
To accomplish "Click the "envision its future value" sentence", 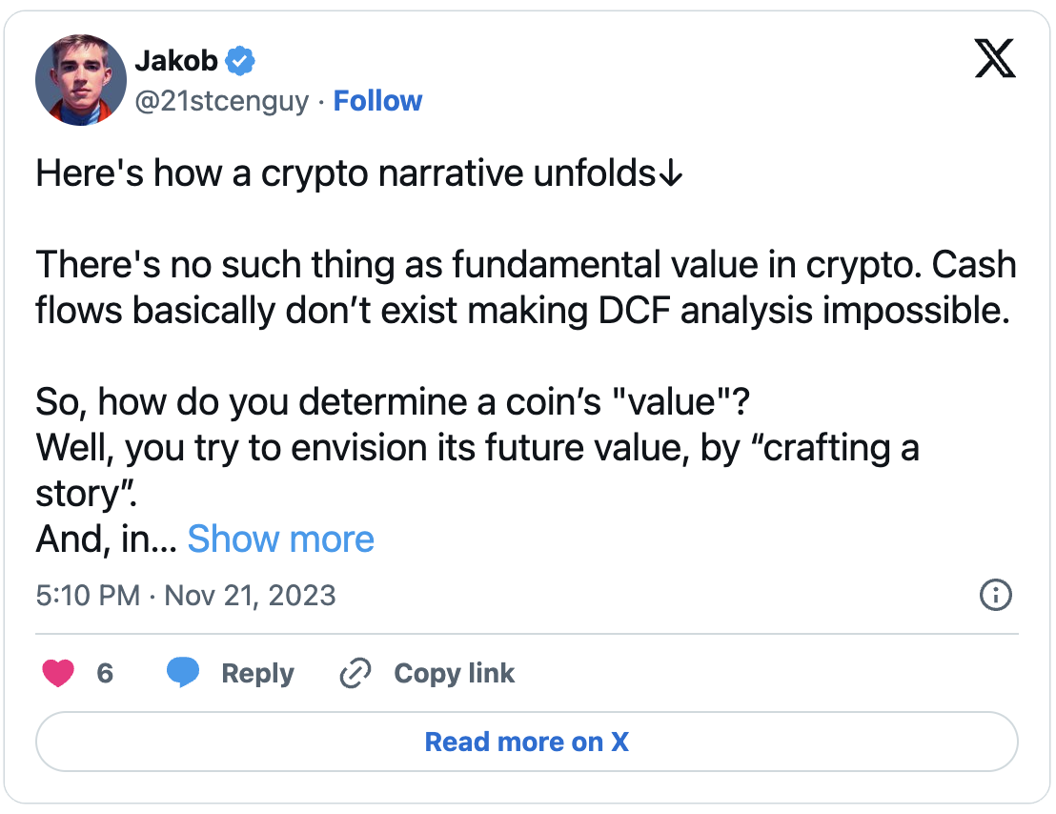I will point(477,448).
